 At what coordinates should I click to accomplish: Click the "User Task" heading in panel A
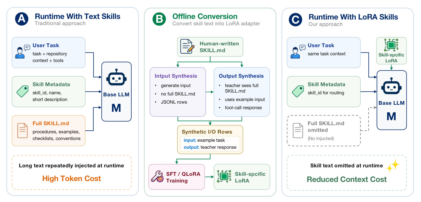point(46,45)
